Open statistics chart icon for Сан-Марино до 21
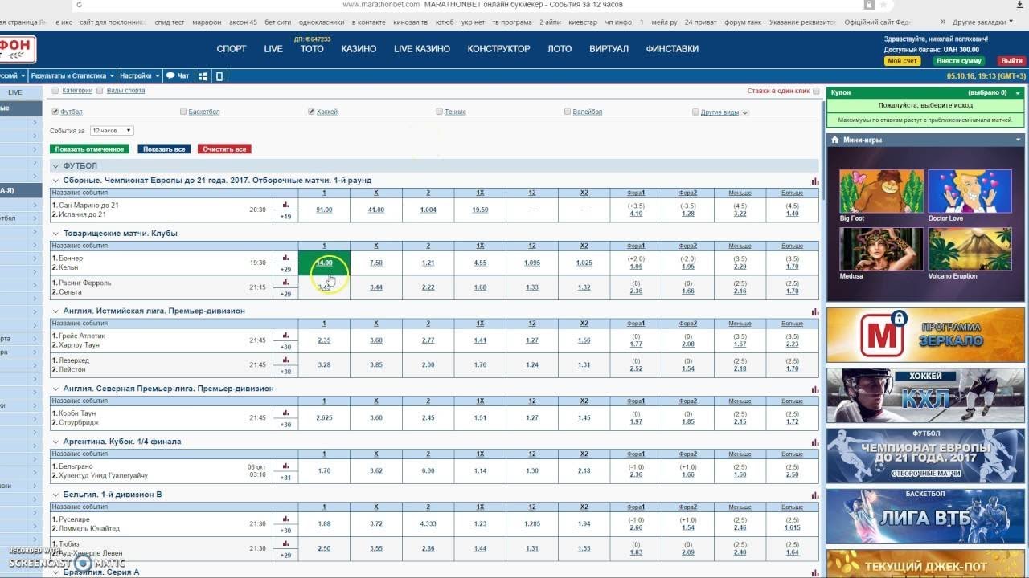The image size is (1029, 578). pyautogui.click(x=285, y=205)
